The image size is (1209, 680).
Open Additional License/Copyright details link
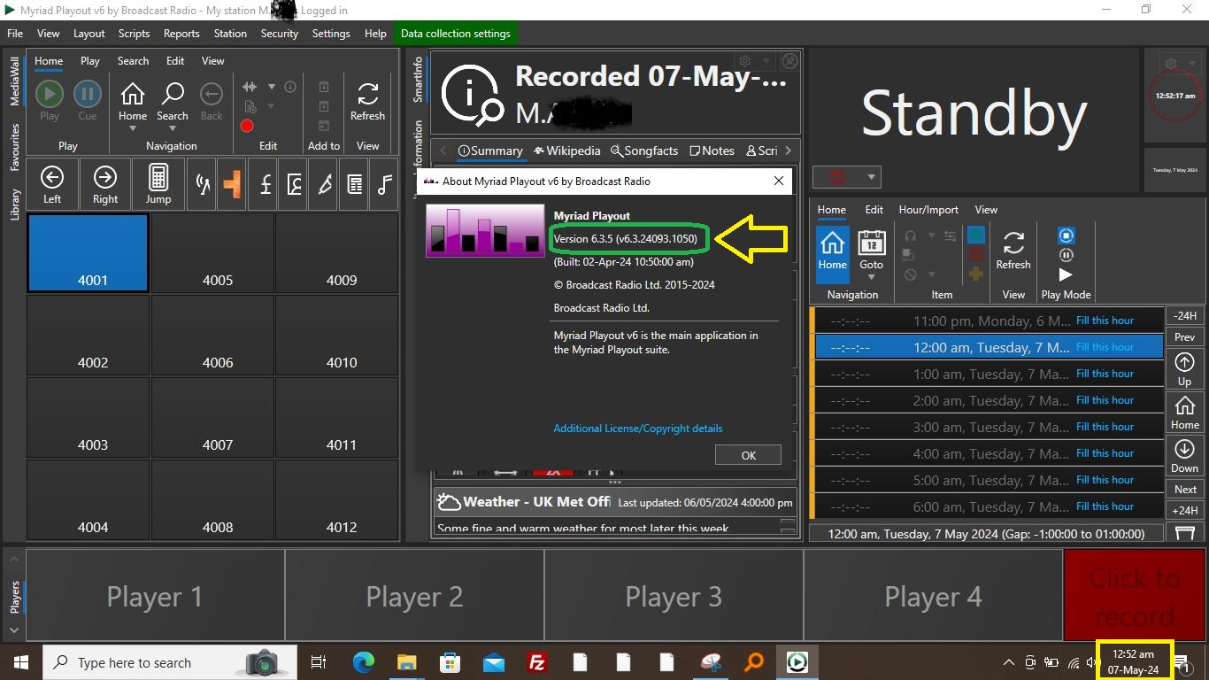point(638,429)
